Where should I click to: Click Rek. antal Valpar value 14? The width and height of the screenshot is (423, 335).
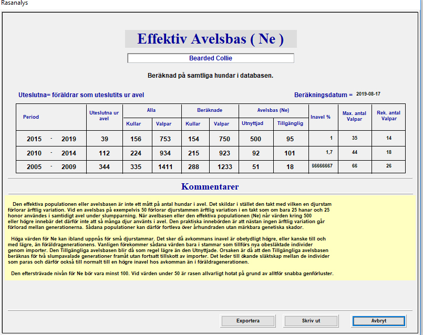tap(389, 138)
